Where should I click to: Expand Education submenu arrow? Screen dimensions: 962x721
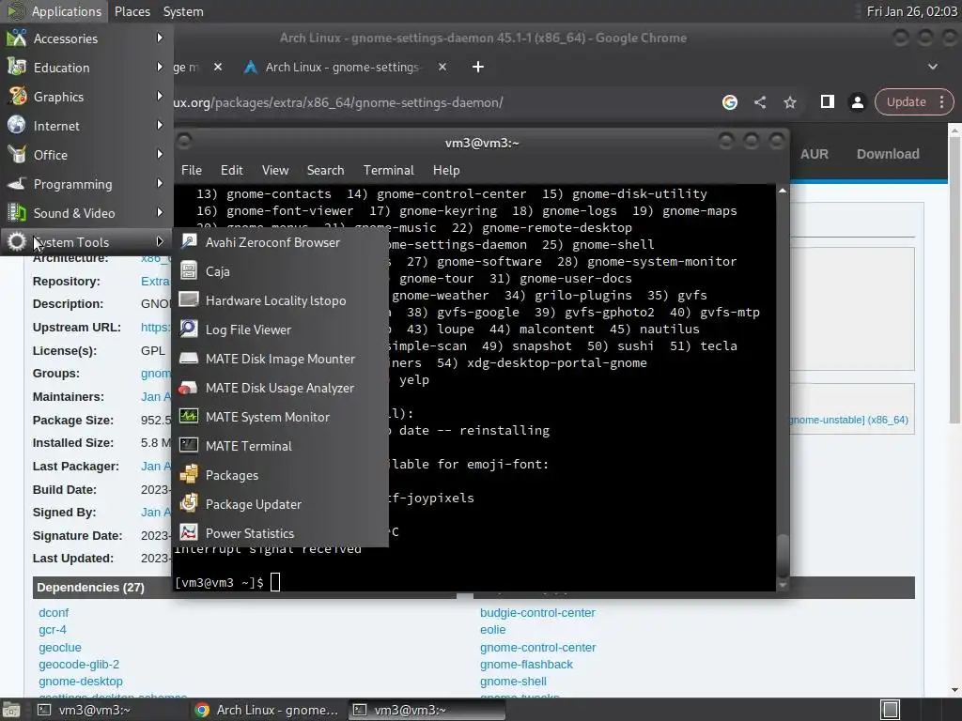pyautogui.click(x=160, y=67)
